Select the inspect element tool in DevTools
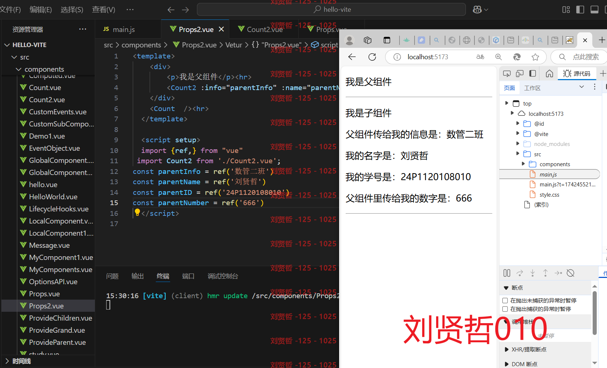607x368 pixels. [507, 74]
